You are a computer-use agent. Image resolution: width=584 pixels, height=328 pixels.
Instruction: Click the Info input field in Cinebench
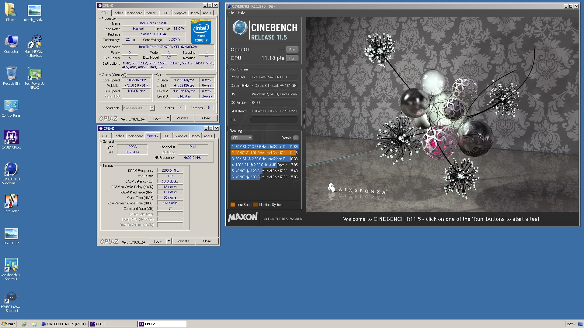point(274,120)
